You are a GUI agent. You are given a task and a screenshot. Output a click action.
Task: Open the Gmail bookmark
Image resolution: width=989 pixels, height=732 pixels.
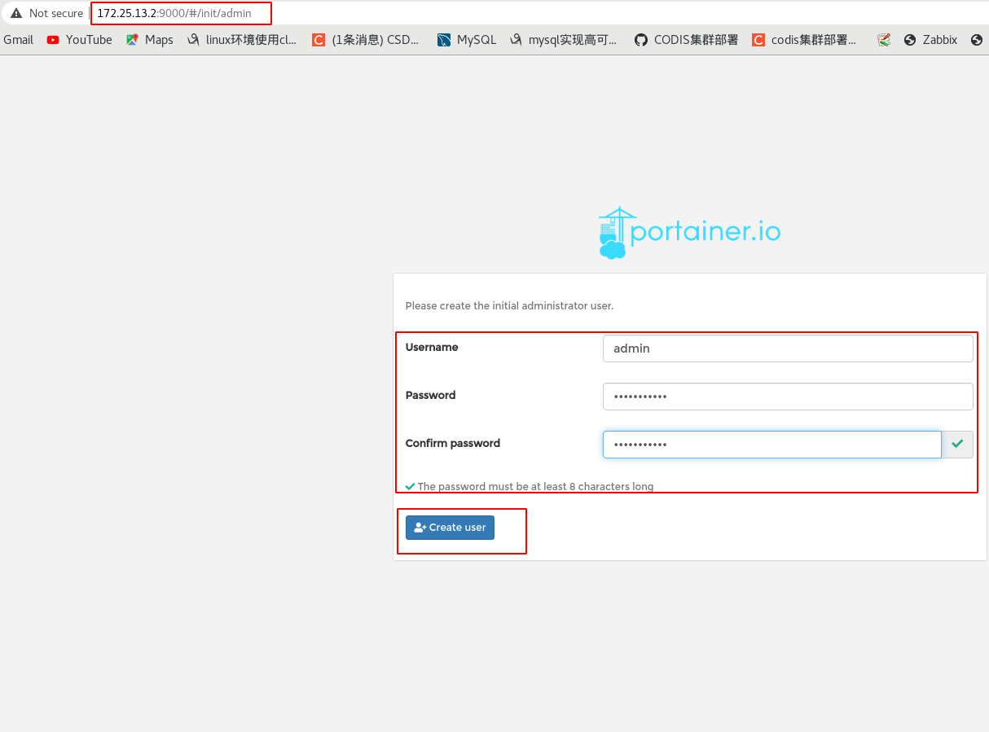point(18,39)
